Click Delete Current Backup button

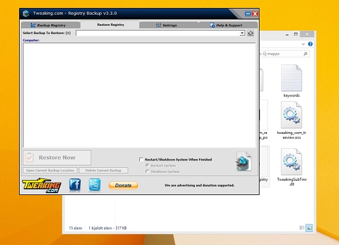(x=104, y=170)
